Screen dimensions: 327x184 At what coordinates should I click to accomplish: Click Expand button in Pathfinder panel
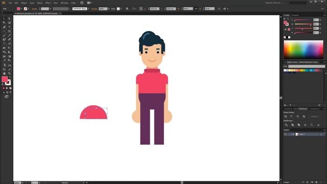(x=314, y=117)
